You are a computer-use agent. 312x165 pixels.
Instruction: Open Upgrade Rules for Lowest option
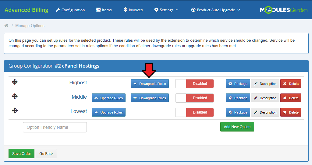[109, 112]
